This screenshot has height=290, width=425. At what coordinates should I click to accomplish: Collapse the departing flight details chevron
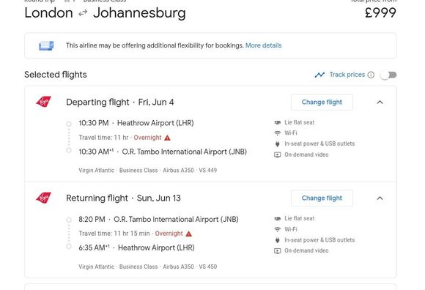[x=380, y=102]
